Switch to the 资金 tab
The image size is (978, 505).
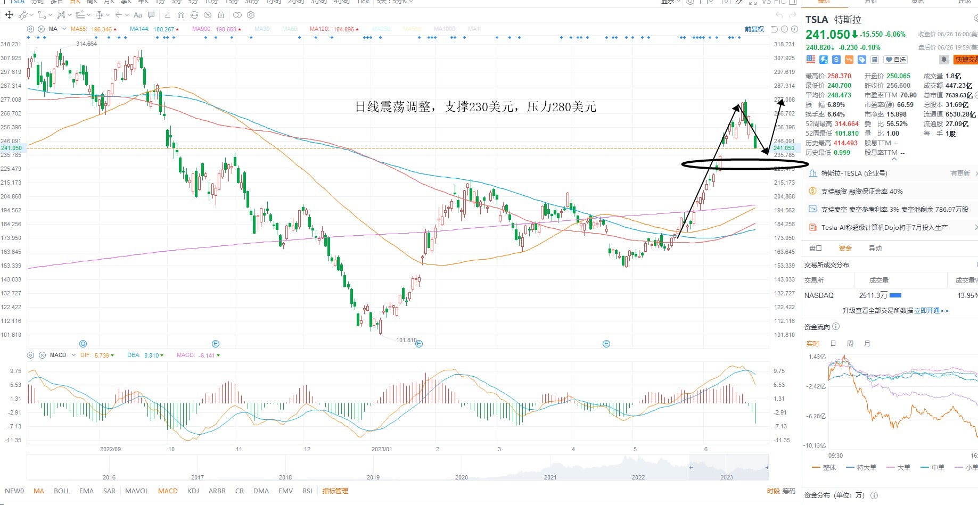point(845,249)
